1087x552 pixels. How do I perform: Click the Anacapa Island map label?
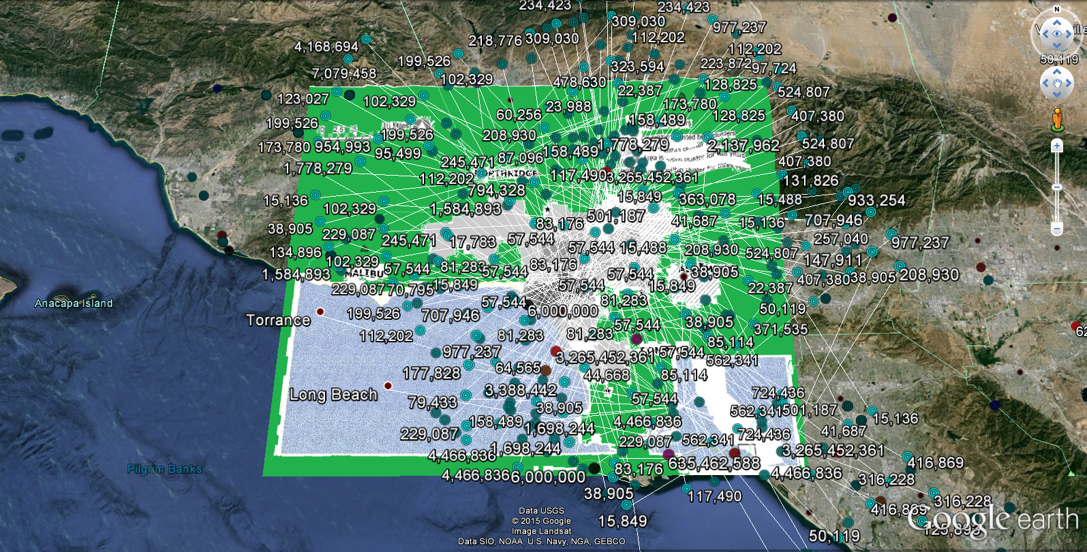[x=74, y=304]
